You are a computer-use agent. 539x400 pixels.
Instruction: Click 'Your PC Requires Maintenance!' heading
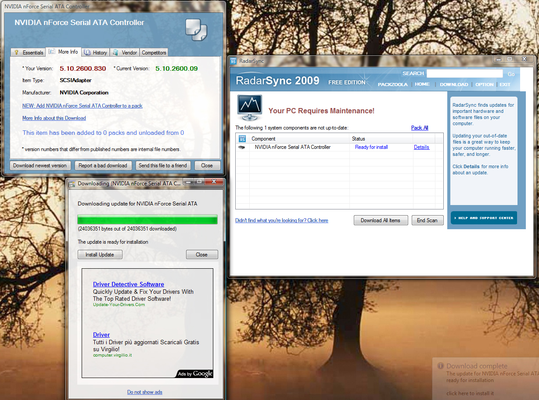[x=321, y=111]
